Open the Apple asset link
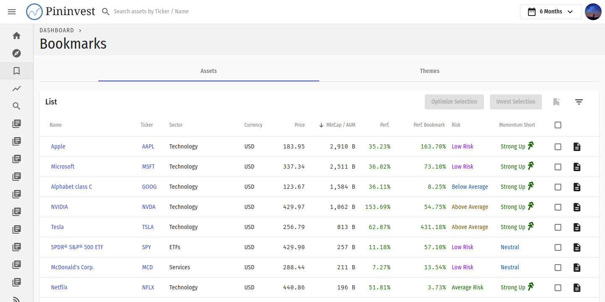Image resolution: width=605 pixels, height=302 pixels. click(x=58, y=146)
